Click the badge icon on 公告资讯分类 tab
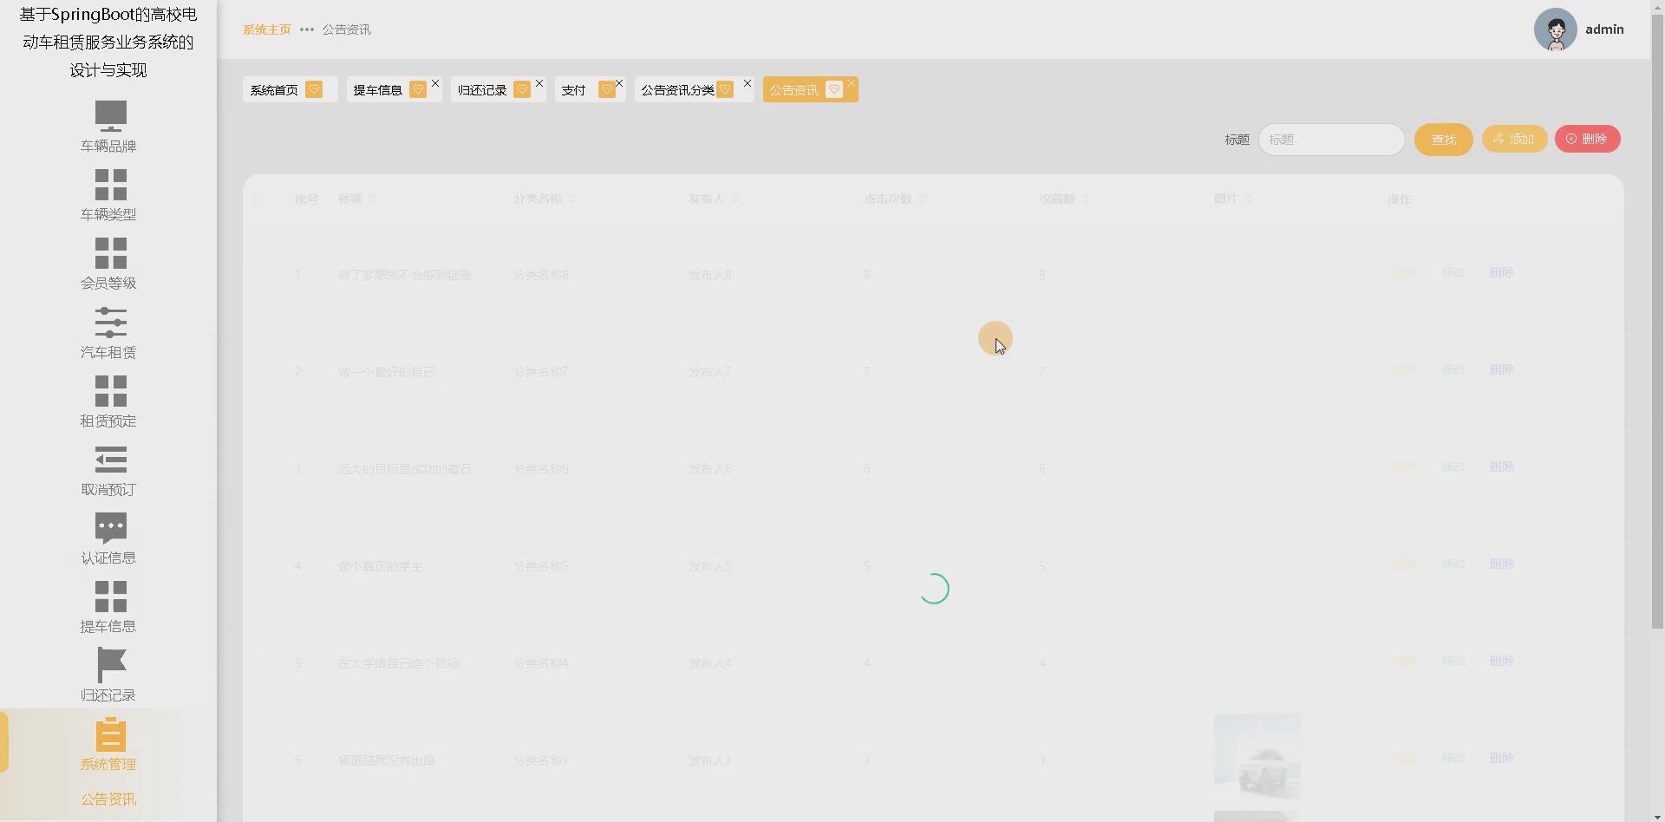1665x822 pixels. click(x=725, y=89)
